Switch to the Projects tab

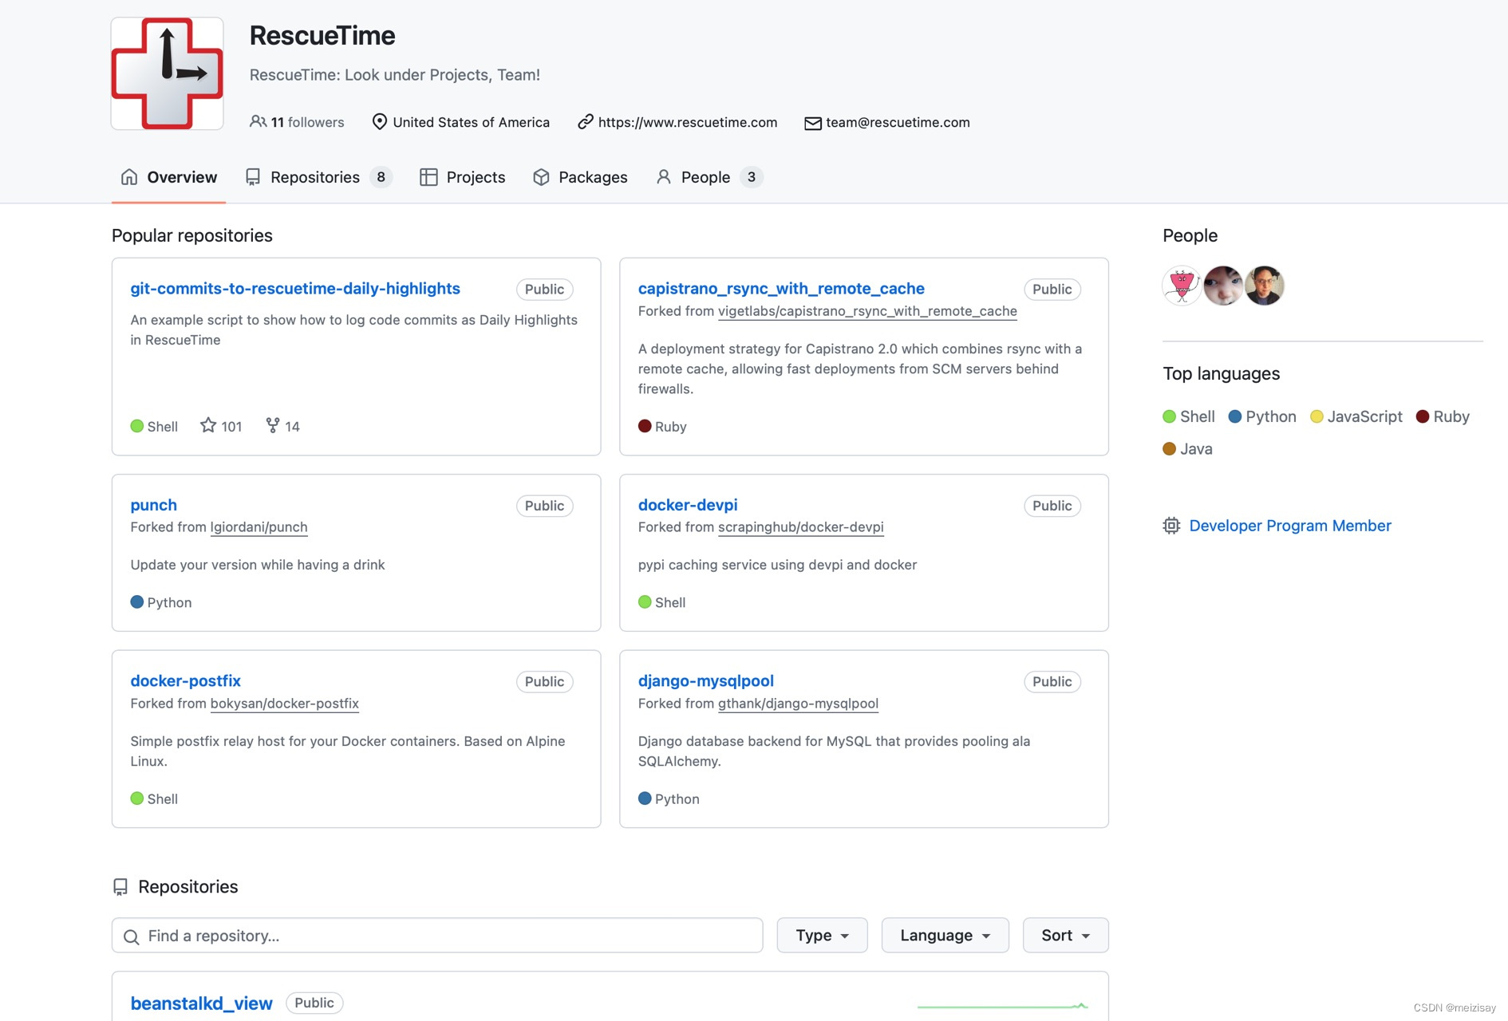(x=463, y=177)
